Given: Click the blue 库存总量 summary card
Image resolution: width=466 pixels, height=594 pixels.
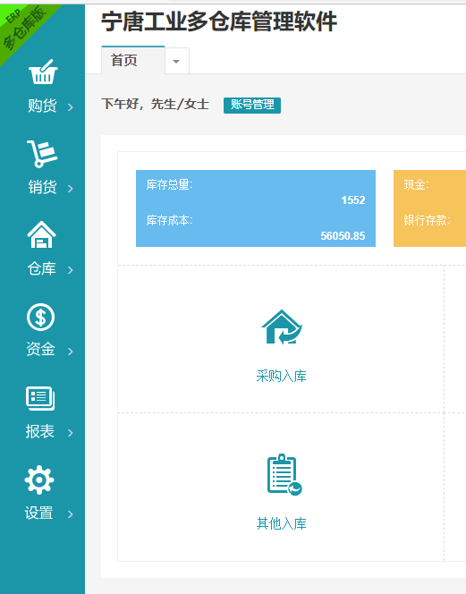Looking at the screenshot, I should [x=256, y=208].
